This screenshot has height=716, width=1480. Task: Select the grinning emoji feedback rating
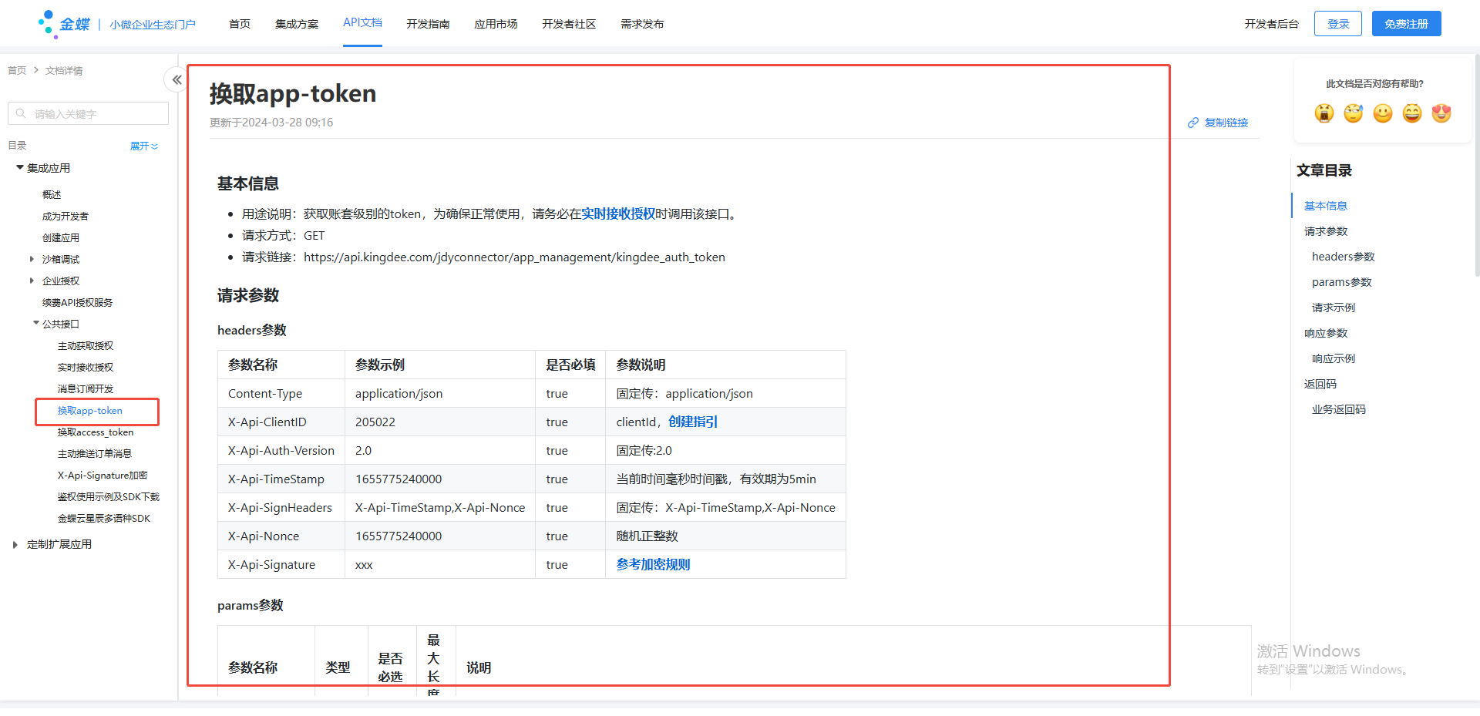(x=1411, y=113)
